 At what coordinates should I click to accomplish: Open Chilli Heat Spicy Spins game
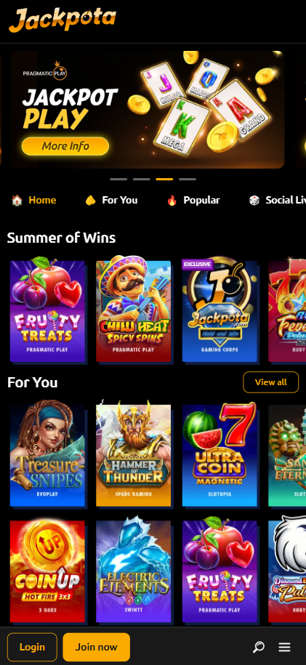[x=134, y=311]
